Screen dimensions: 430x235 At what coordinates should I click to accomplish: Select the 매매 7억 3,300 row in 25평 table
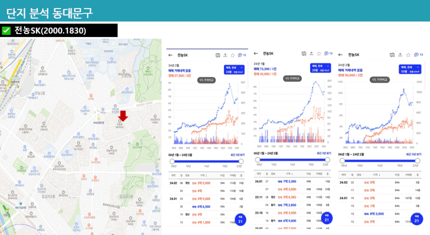pyautogui.click(x=292, y=181)
